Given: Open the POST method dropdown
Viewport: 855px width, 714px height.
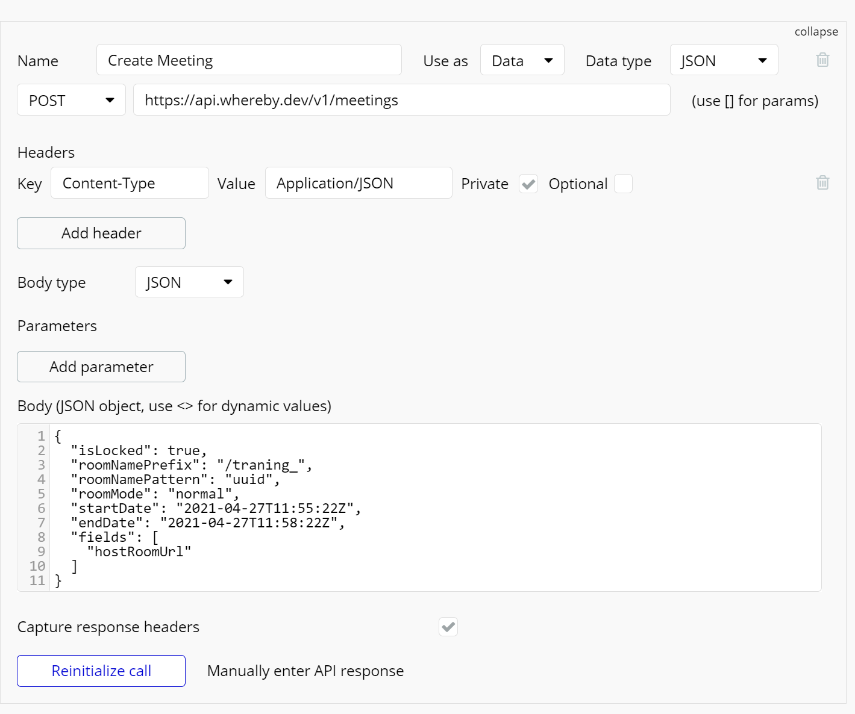Looking at the screenshot, I should point(71,100).
